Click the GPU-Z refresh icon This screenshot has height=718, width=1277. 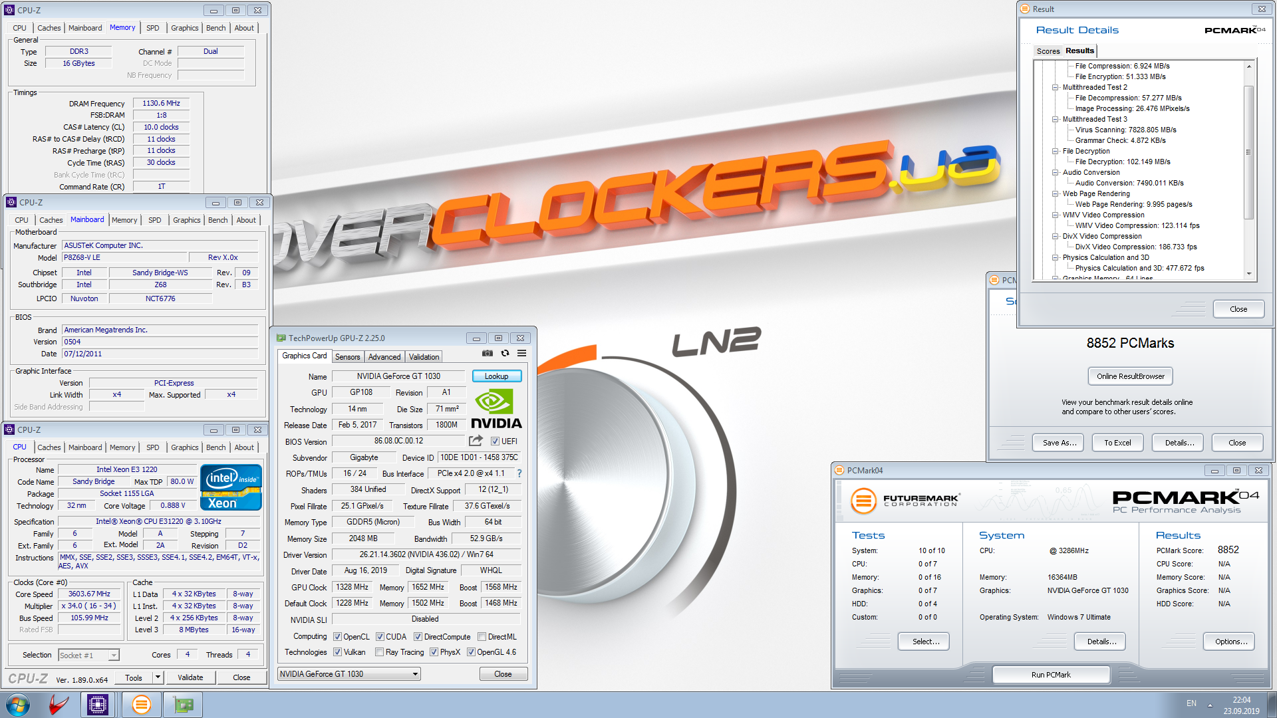505,353
